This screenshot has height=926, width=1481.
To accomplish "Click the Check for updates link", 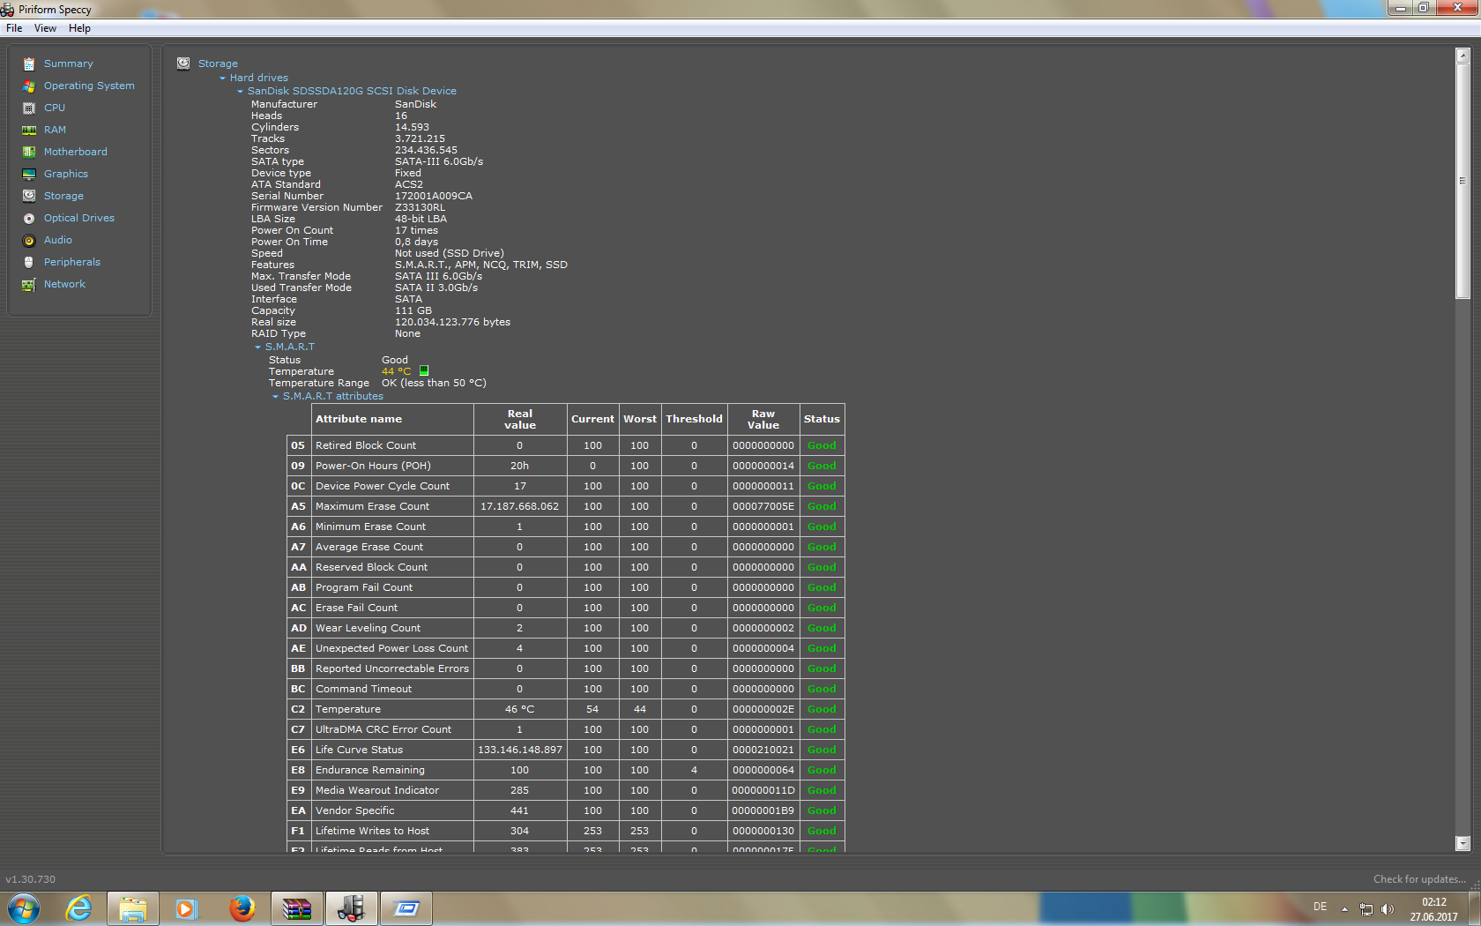I will tap(1419, 879).
